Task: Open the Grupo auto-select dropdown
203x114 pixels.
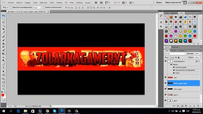Action: (x=37, y=8)
